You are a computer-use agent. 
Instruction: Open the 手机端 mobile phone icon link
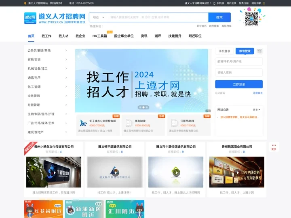[214, 3]
